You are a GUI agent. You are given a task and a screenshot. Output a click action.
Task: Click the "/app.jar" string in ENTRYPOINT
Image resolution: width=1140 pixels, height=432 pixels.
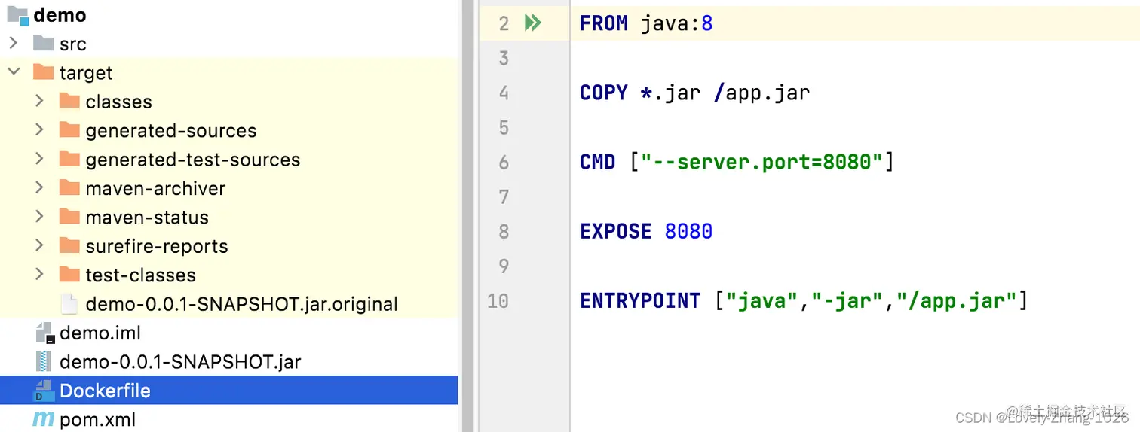point(956,300)
